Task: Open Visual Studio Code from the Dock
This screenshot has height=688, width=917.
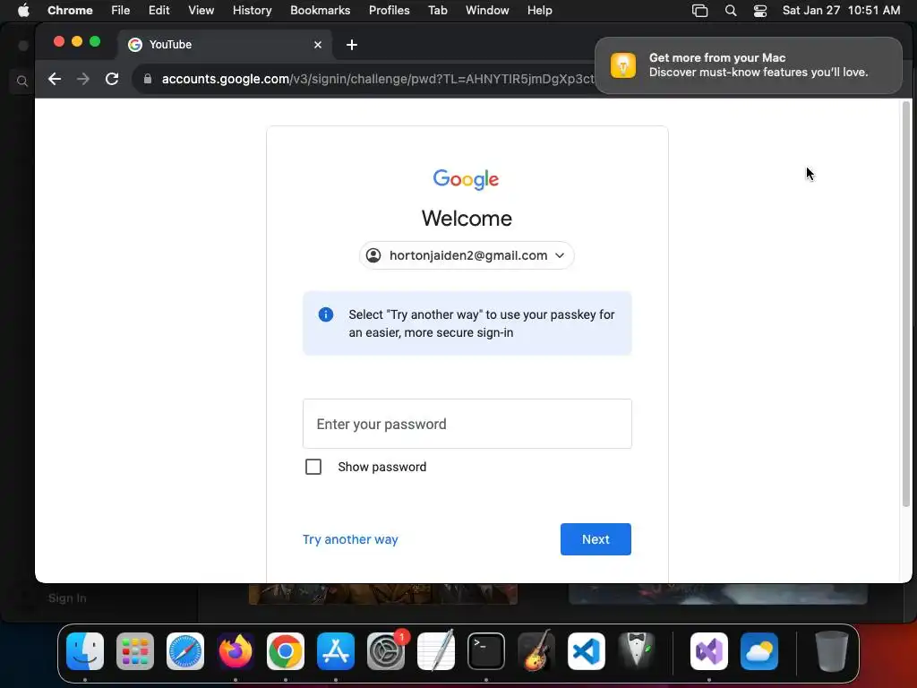Action: click(x=587, y=651)
